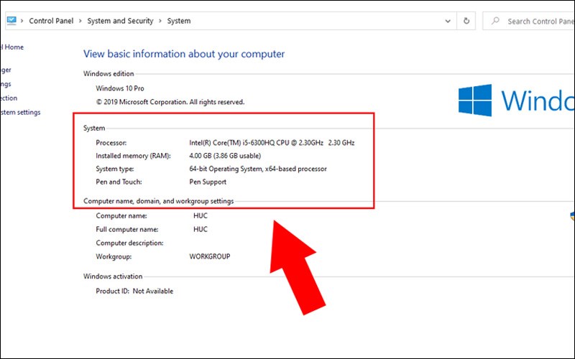The width and height of the screenshot is (575, 359).
Task: Click the computer icon in the address bar
Action: 11,21
